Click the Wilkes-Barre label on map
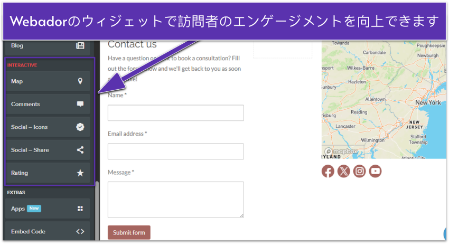This screenshot has height=246, width=449. [x=360, y=68]
